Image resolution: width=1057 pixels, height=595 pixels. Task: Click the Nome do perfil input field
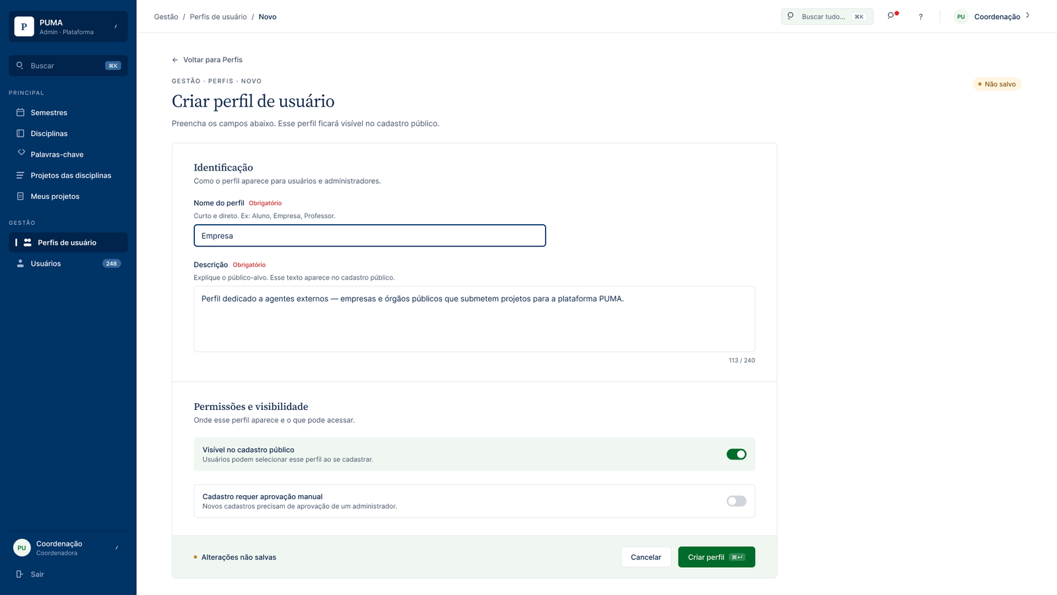[x=370, y=236]
